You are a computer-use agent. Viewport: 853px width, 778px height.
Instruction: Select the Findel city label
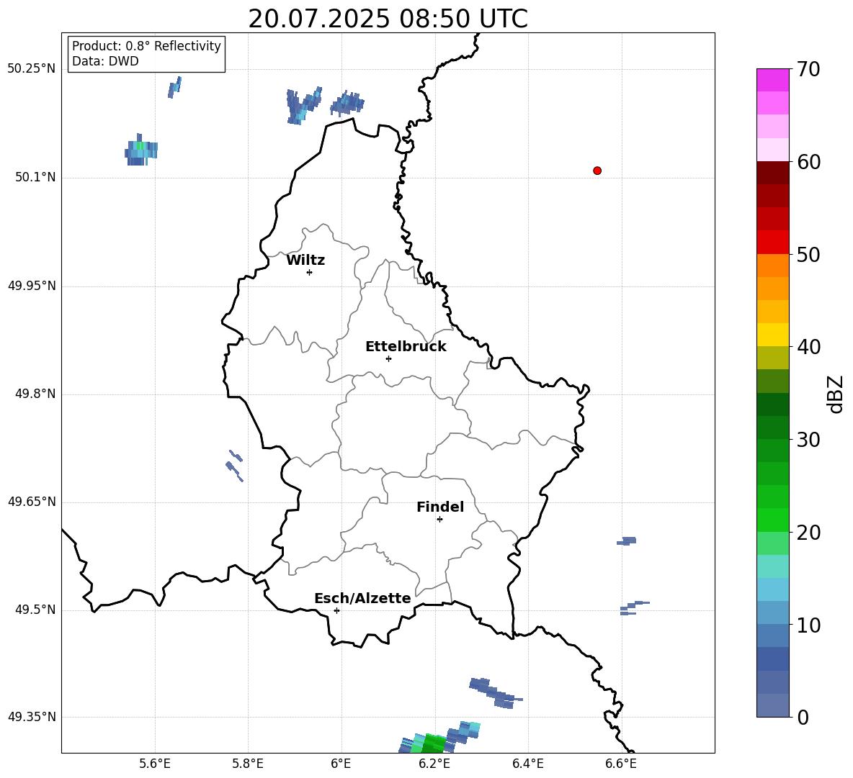click(x=440, y=507)
